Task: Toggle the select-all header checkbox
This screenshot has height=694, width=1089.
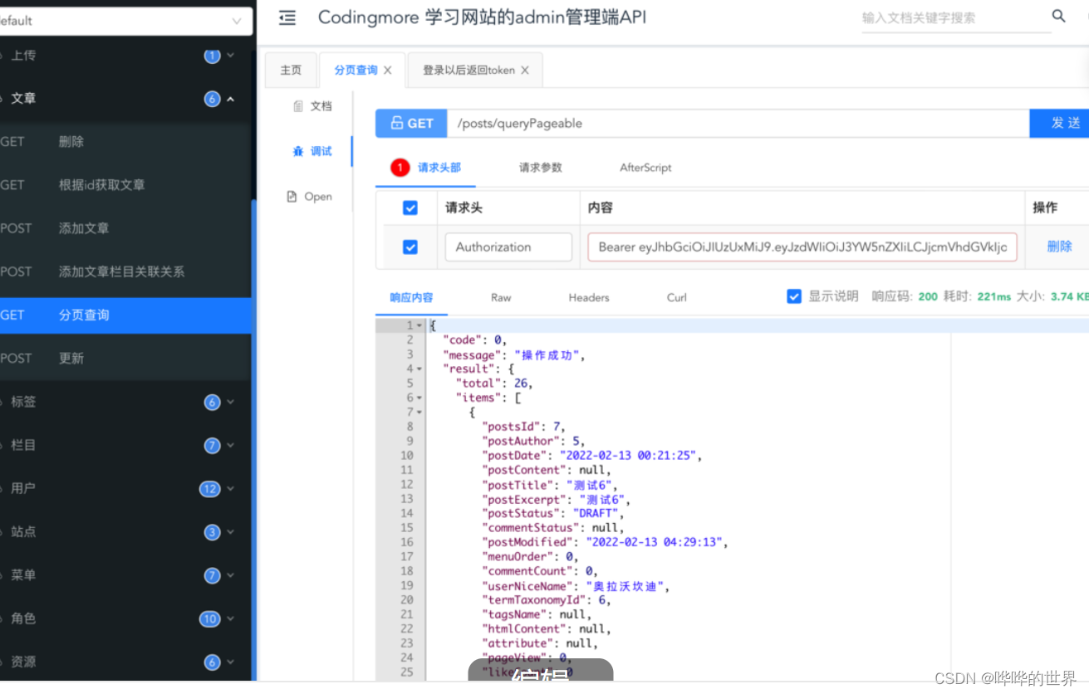Action: point(410,208)
